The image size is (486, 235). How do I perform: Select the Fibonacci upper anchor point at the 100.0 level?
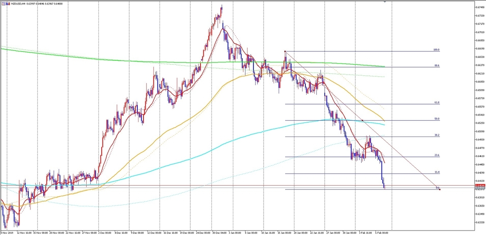coord(285,51)
